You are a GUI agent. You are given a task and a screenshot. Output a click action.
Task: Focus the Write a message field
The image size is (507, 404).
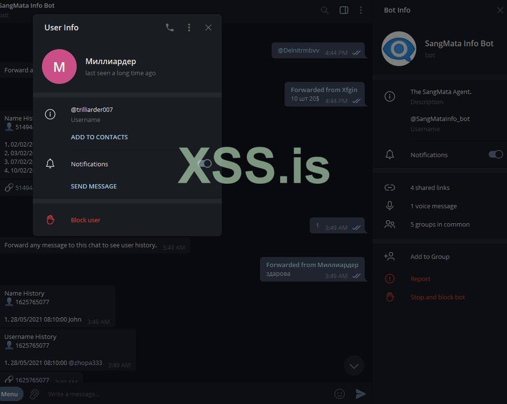(x=188, y=394)
